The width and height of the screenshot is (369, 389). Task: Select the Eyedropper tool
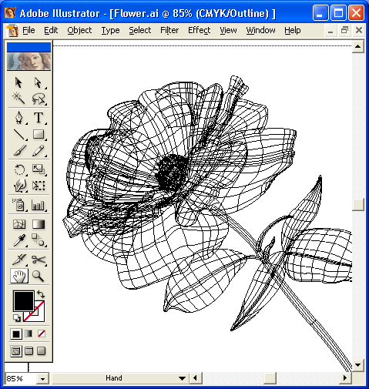pos(19,240)
